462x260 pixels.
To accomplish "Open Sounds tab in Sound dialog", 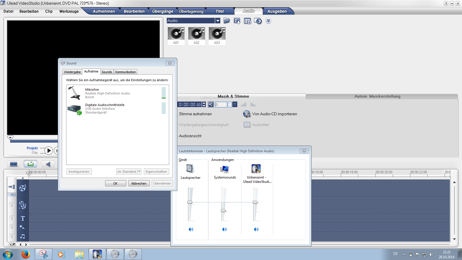I will tap(107, 72).
